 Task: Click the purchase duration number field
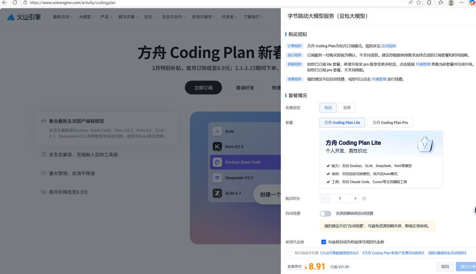(340, 199)
